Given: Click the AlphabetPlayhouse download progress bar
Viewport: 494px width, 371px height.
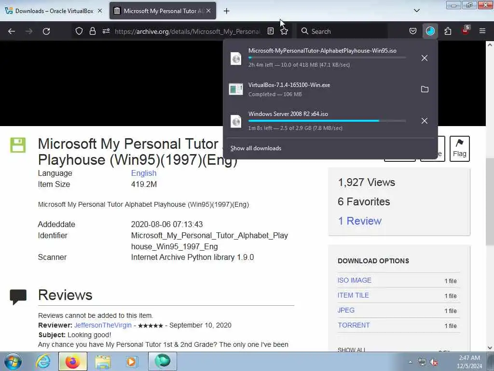Looking at the screenshot, I should click(327, 58).
